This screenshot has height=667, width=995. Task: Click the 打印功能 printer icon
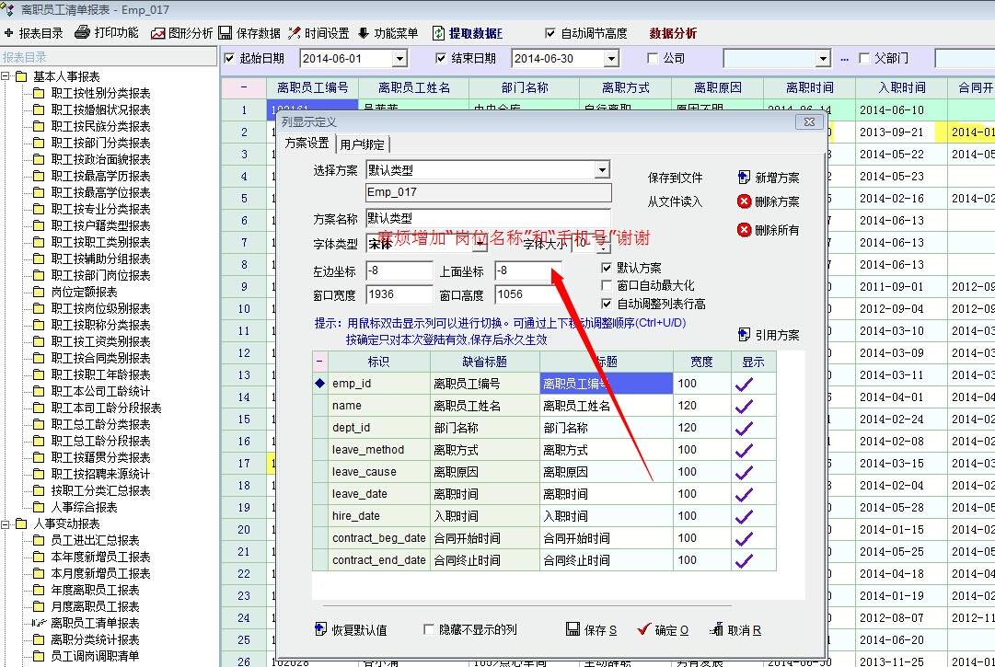tap(83, 33)
